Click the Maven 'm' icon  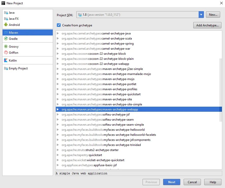tap(6, 32)
